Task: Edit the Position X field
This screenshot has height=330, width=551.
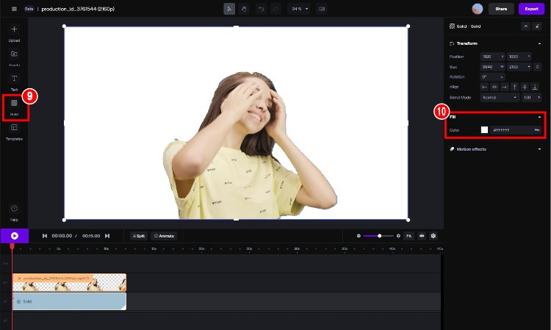Action: coord(493,57)
